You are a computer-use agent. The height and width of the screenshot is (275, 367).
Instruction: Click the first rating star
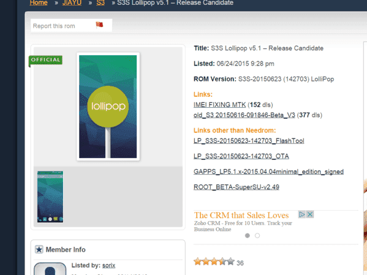click(197, 262)
